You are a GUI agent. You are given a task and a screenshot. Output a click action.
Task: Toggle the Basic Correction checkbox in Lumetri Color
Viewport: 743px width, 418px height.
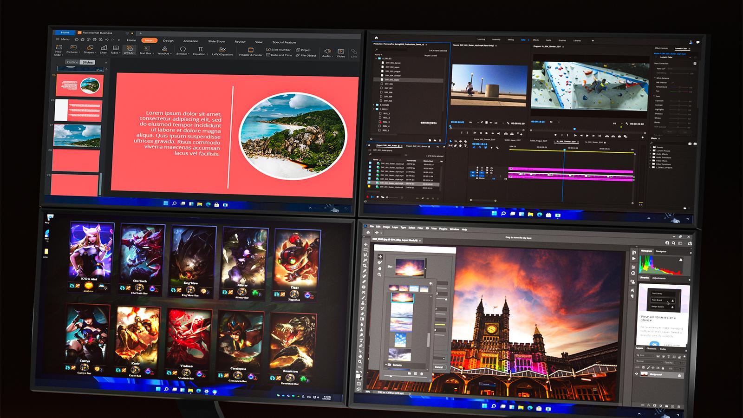click(x=695, y=63)
